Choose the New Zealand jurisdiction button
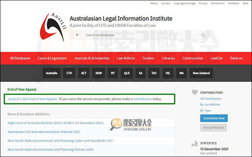The height and width of the screenshot is (157, 252). [x=201, y=73]
